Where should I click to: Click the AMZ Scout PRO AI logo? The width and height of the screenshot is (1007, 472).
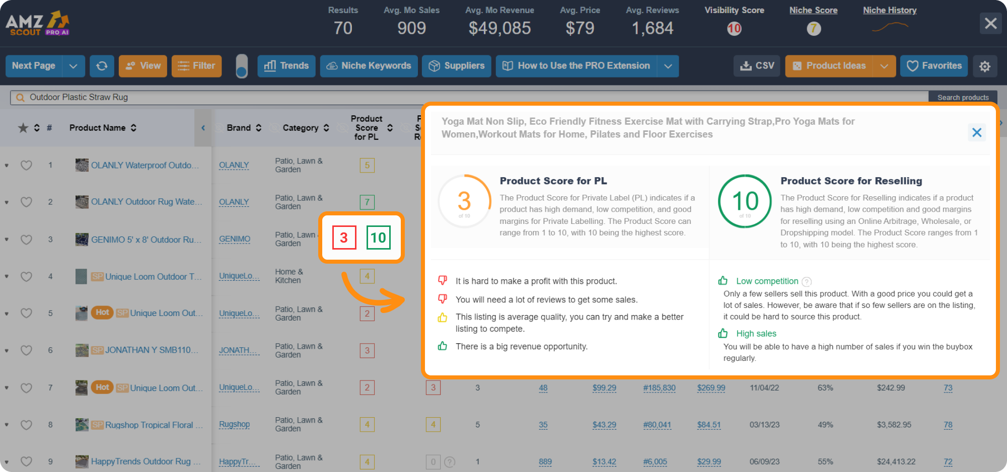pyautogui.click(x=38, y=23)
